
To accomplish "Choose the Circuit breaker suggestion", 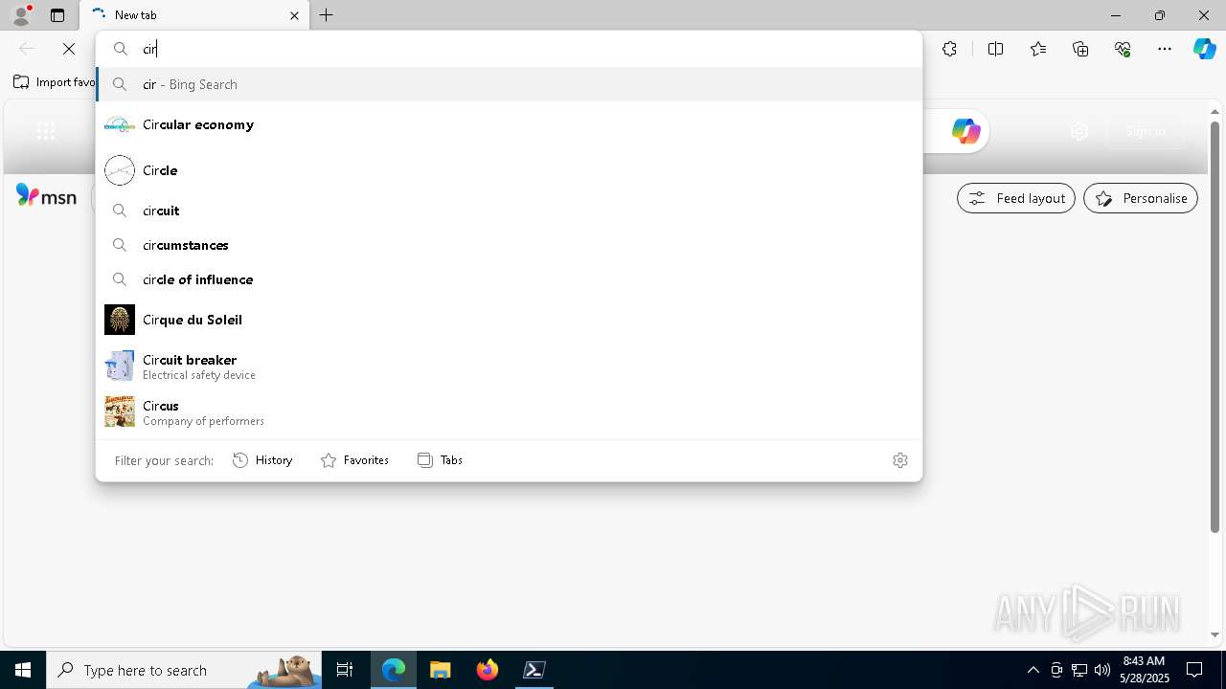I will pyautogui.click(x=509, y=366).
